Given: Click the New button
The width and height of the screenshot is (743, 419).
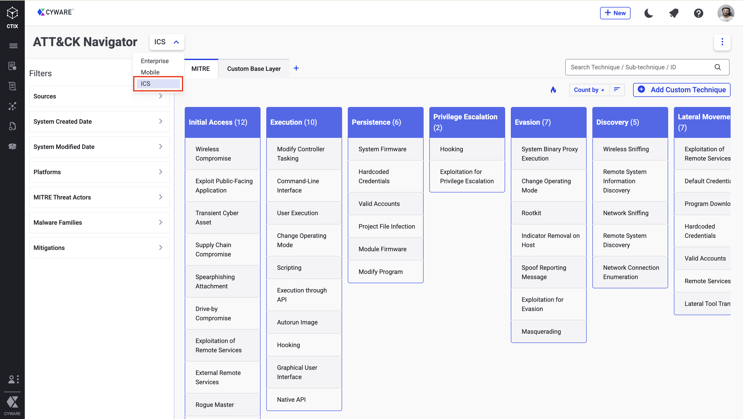Looking at the screenshot, I should tap(615, 13).
